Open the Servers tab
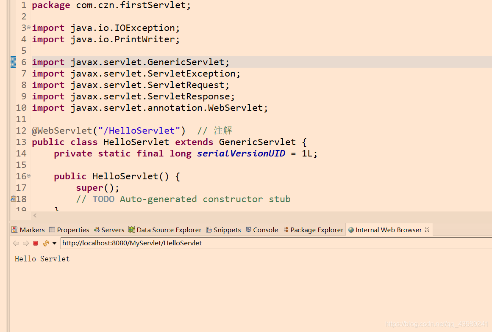 [109, 230]
